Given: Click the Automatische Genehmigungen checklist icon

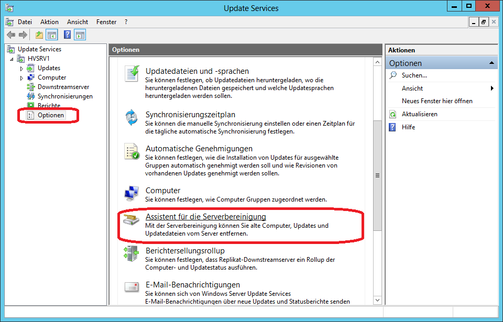Looking at the screenshot, I should point(132,151).
